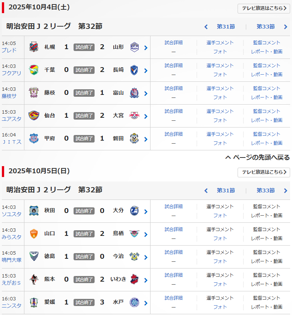Open 試合詳細 for the Chiba vs Nagasaki match
292x315 pixels.
tap(173, 65)
